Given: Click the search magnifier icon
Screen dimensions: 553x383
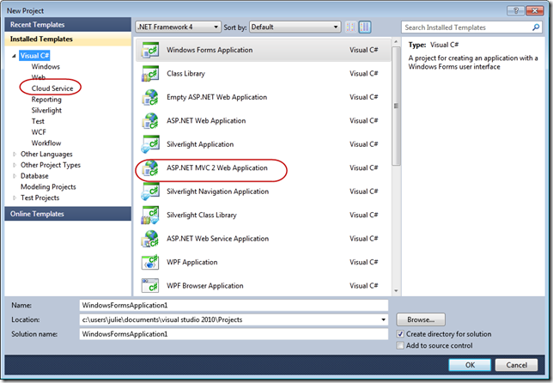Looking at the screenshot, I should (536, 27).
